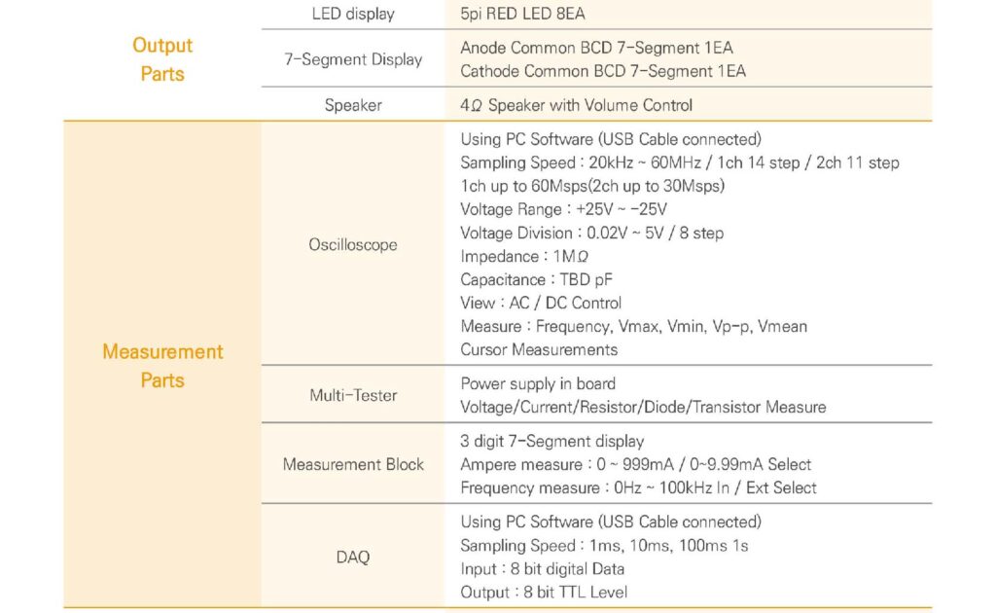This screenshot has width=996, height=613.
Task: Click the Anode Common BCD 7-Segment line
Action: tap(596, 48)
